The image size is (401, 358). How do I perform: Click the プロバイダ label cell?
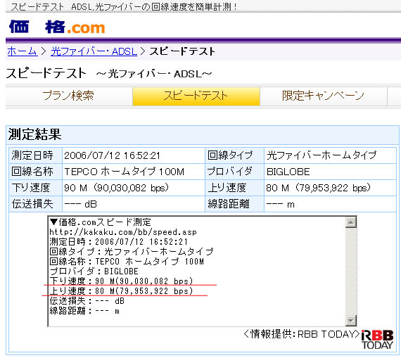click(x=234, y=172)
